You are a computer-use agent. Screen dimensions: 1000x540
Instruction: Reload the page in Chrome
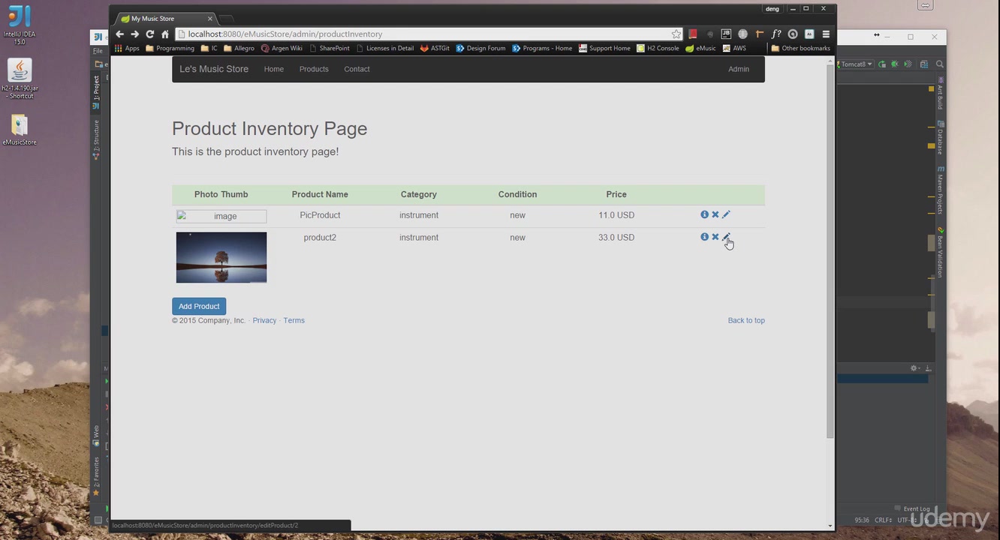pyautogui.click(x=150, y=34)
